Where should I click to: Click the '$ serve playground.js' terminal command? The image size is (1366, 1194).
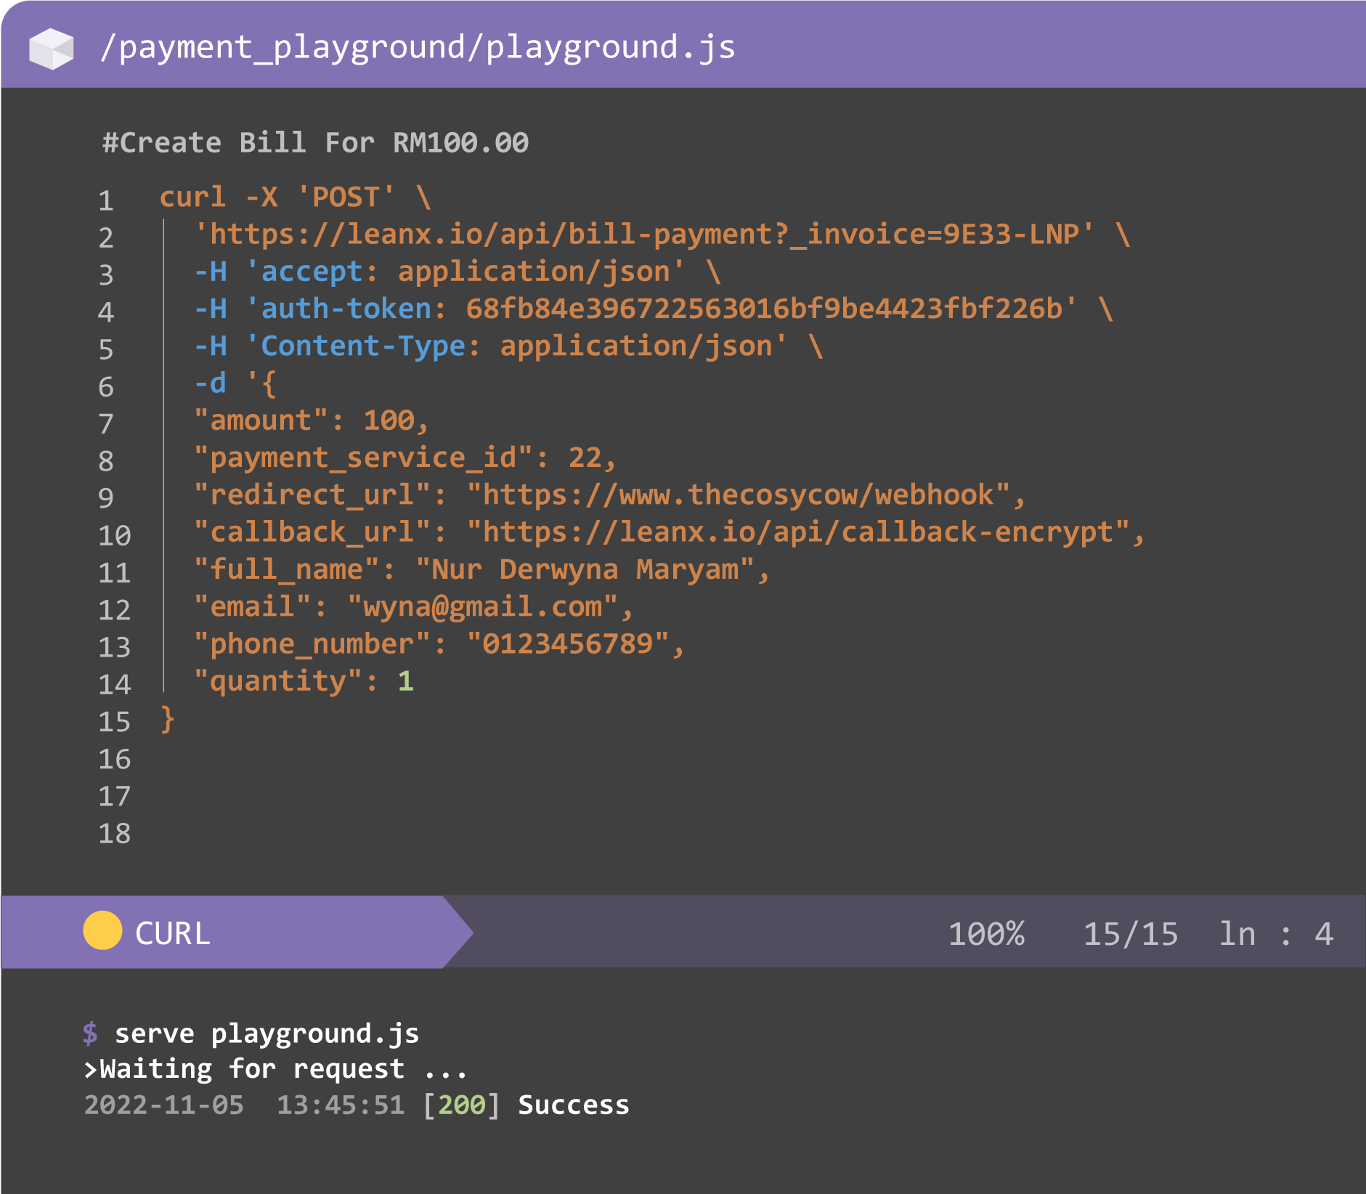click(x=251, y=1033)
